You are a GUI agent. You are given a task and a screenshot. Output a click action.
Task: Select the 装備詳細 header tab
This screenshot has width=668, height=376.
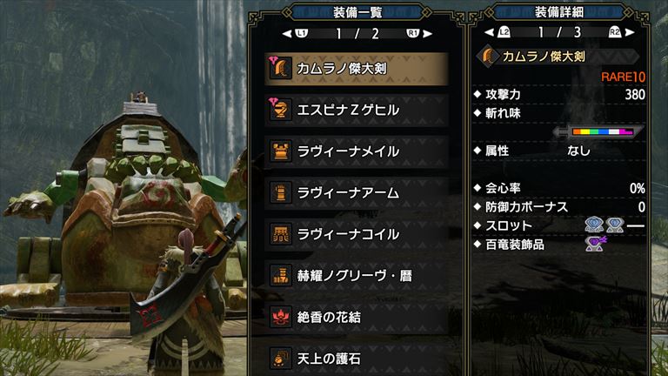[x=559, y=12]
